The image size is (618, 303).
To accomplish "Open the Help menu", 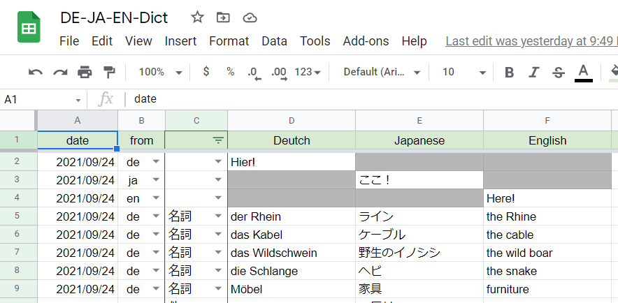I will pos(415,41).
